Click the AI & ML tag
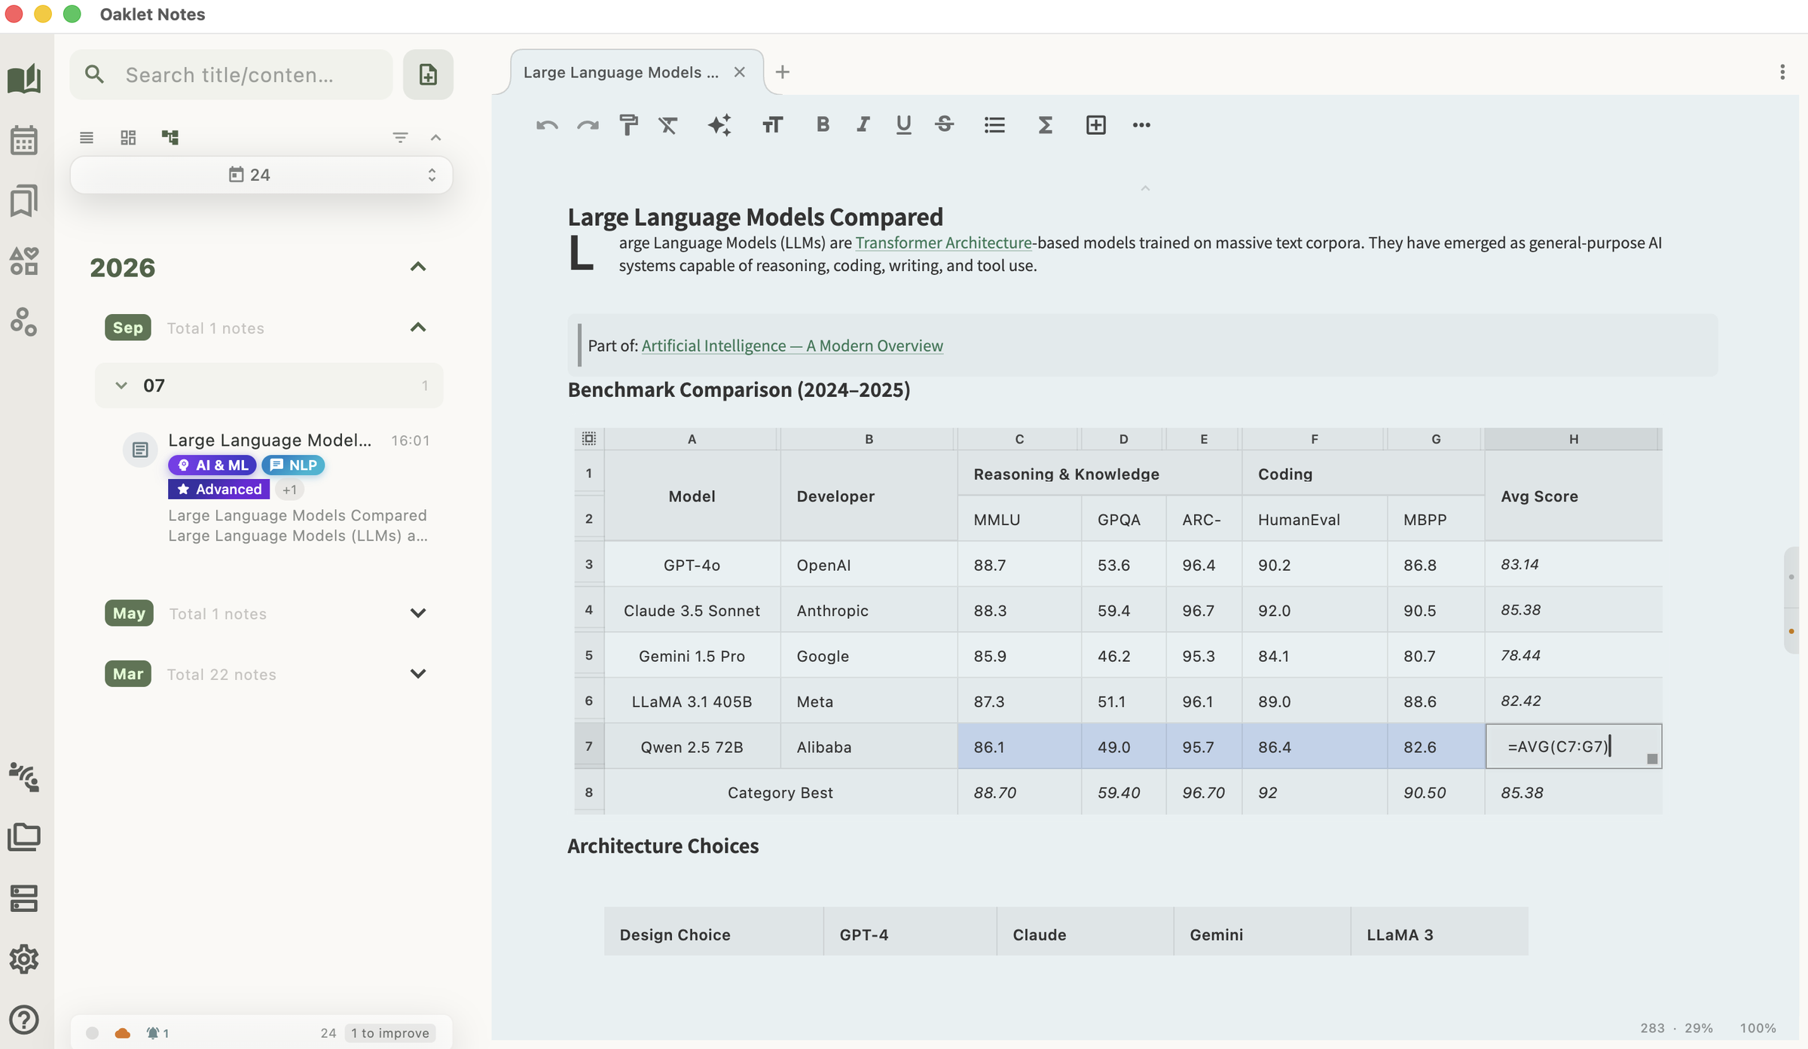 (x=212, y=465)
